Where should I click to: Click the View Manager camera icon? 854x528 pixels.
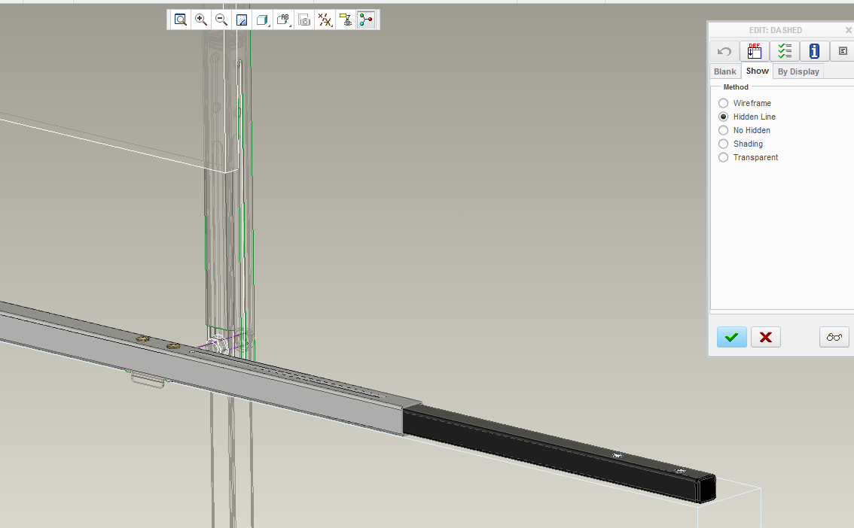tap(304, 20)
